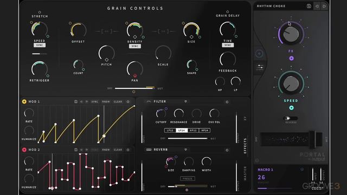Image resolution: width=347 pixels, height=195 pixels.
Task: Open the Rhythm Choke preset browser
Action: [271, 6]
